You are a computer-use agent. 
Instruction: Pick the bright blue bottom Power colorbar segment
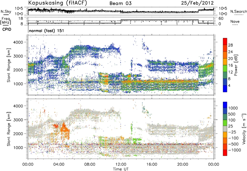225,89
